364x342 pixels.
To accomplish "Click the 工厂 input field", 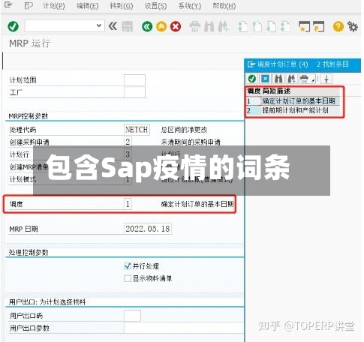I will pyautogui.click(x=134, y=92).
